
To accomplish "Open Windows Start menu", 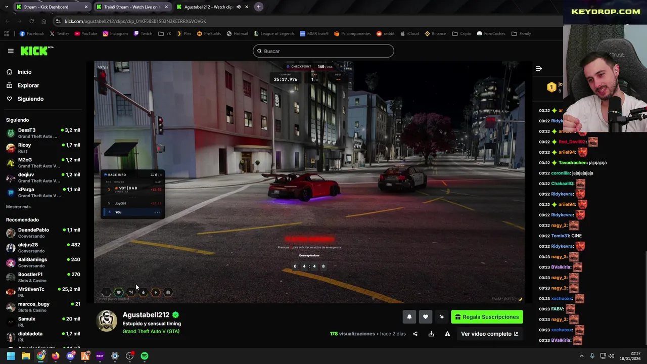I will pos(11,356).
